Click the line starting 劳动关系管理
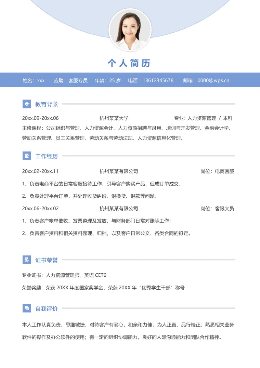Viewport: 260px width, 368px height. (x=103, y=138)
